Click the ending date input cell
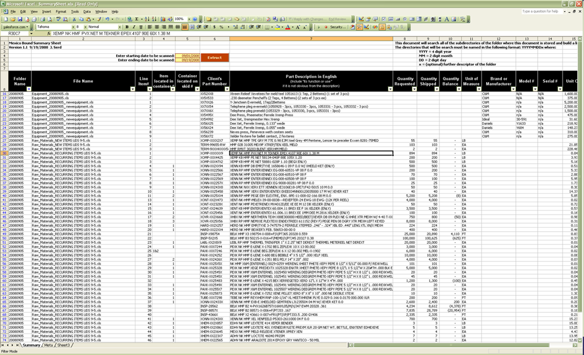Viewport: 584px width, 355px height. (x=187, y=60)
